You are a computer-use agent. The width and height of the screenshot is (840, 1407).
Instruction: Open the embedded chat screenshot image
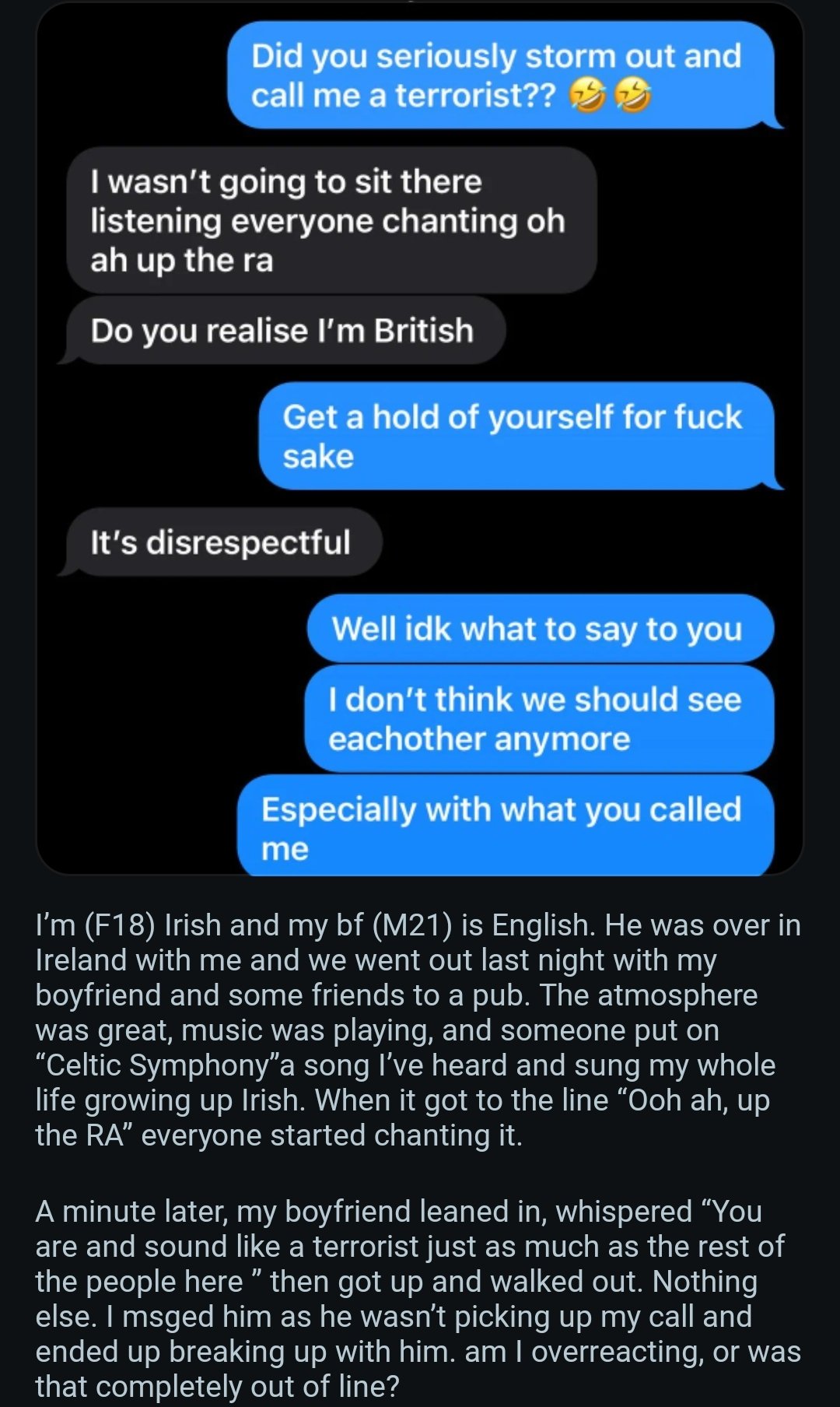(420, 439)
